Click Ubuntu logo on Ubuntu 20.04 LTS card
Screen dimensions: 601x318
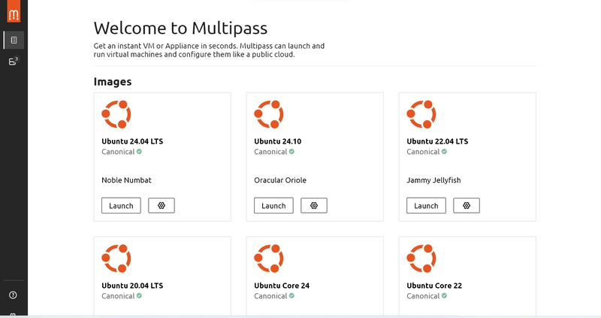116,259
